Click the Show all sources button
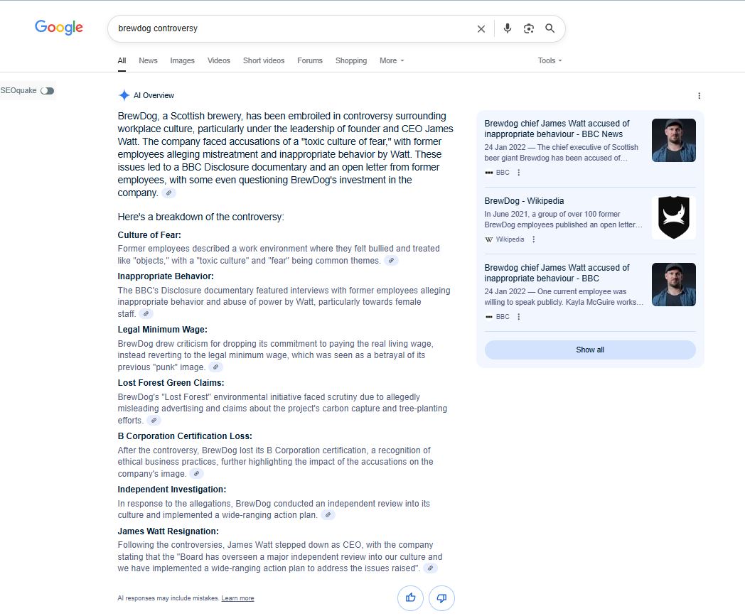The height and width of the screenshot is (616, 745). pos(590,350)
